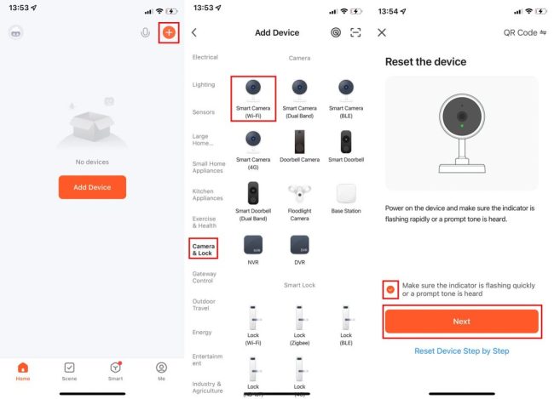The image size is (554, 399).
Task: Tap the QR scan frame icon
Action: pyautogui.click(x=355, y=32)
